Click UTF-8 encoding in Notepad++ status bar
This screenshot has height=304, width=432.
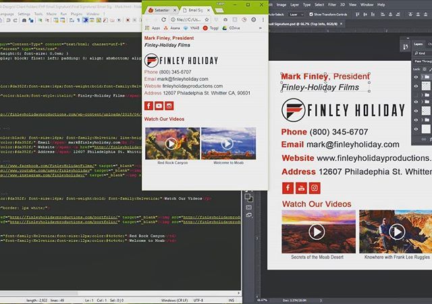pos(198,301)
